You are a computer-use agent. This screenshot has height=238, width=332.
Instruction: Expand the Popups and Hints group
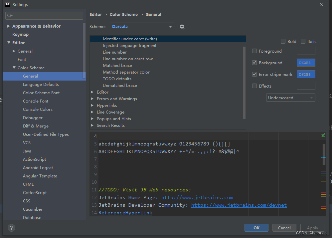pyautogui.click(x=92, y=119)
